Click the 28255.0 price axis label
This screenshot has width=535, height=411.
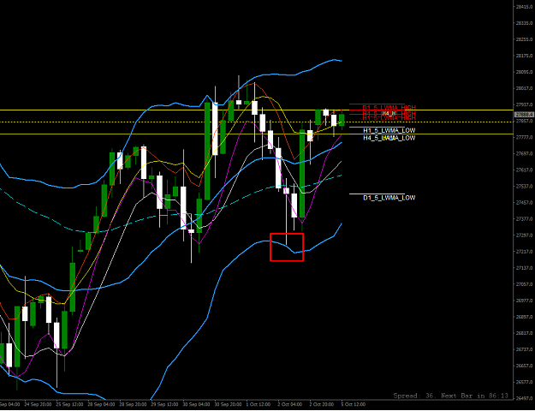(525, 39)
